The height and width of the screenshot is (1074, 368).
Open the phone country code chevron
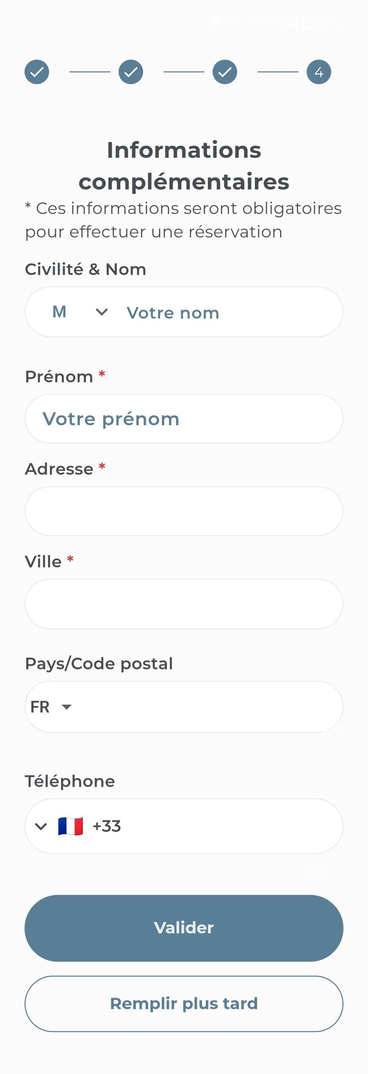tap(41, 826)
